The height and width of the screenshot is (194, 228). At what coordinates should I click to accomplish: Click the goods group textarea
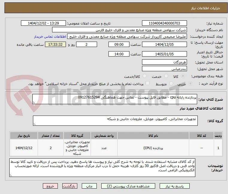[115, 121]
